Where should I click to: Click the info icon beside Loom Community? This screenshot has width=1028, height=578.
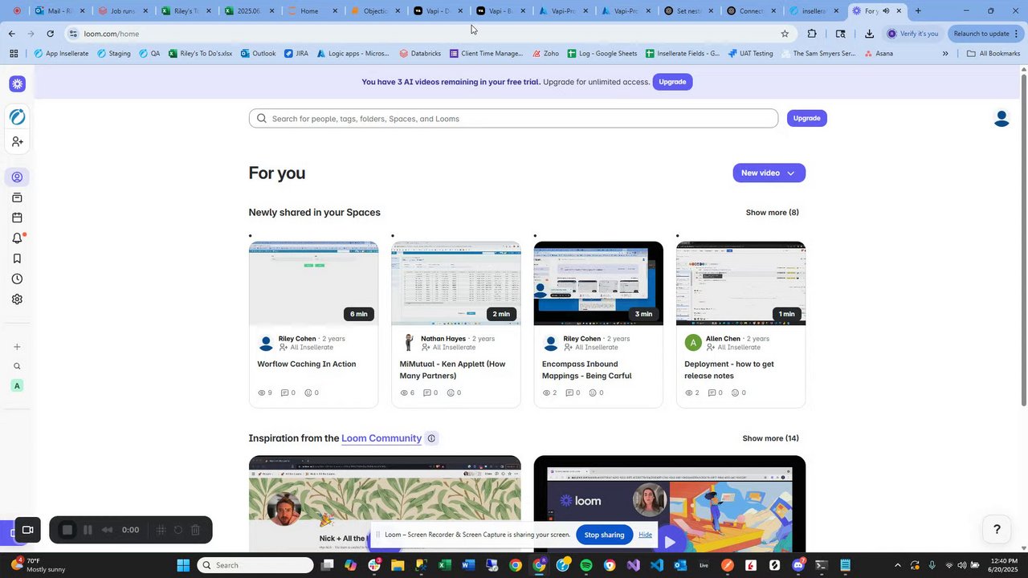coord(431,438)
